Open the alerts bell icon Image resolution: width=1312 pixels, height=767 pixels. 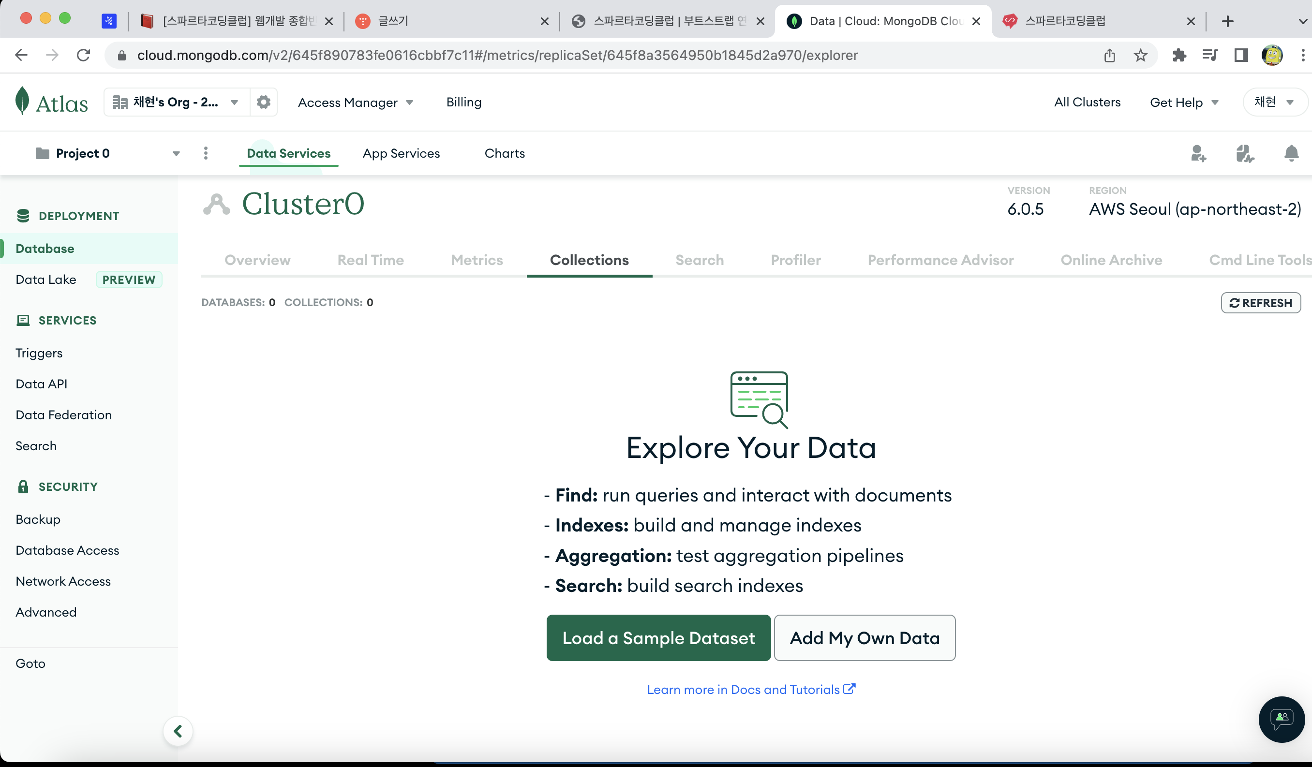(1291, 153)
